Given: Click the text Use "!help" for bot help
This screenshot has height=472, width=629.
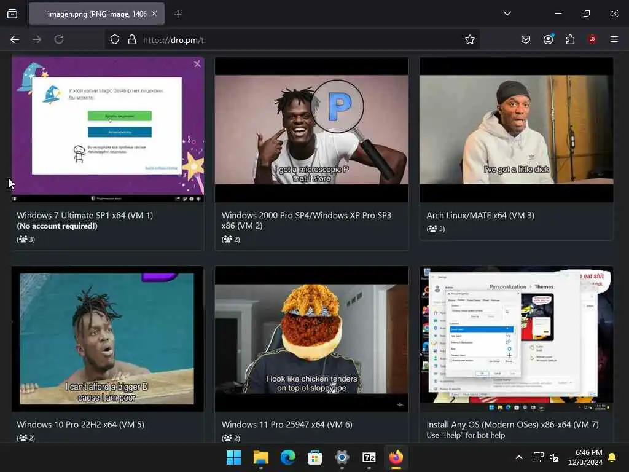Looking at the screenshot, I should pos(466,435).
